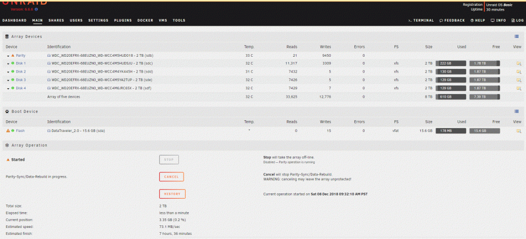Open the Settings tab
526x239 pixels.
98,20
